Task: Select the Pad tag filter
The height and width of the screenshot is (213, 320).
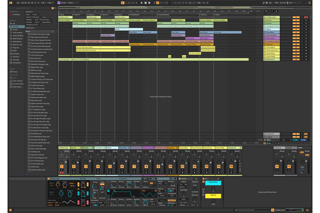Action: (36, 20)
